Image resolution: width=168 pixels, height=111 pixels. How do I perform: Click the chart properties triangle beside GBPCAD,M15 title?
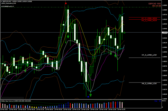click(x=1, y=2)
